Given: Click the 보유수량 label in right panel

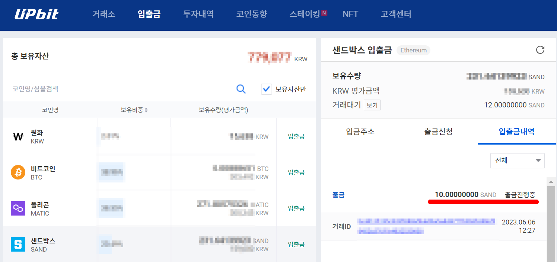Looking at the screenshot, I should [x=347, y=76].
